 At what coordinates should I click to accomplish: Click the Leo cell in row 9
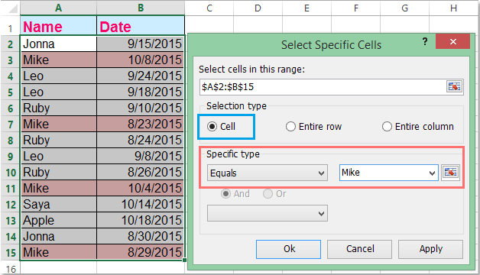tap(58, 156)
